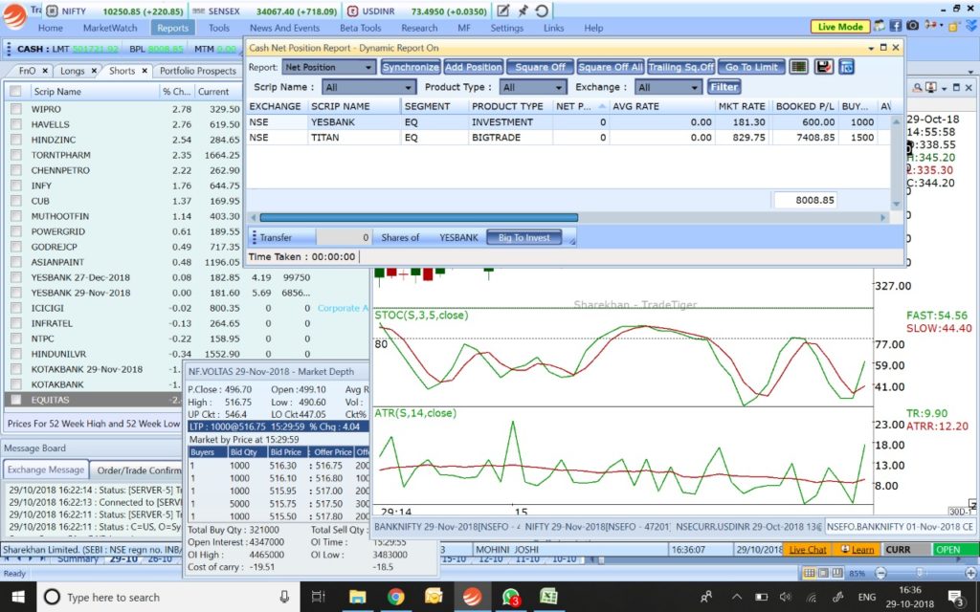Tick the checkbox for TORNTPHARM
This screenshot has width=980, height=612.
(16, 155)
